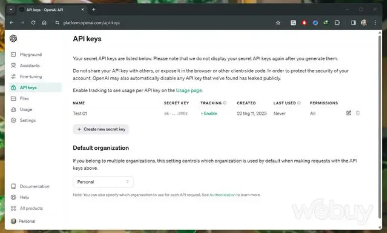The image size is (387, 233).
Task: Click the page's vertical scrollbar
Action: (x=379, y=125)
